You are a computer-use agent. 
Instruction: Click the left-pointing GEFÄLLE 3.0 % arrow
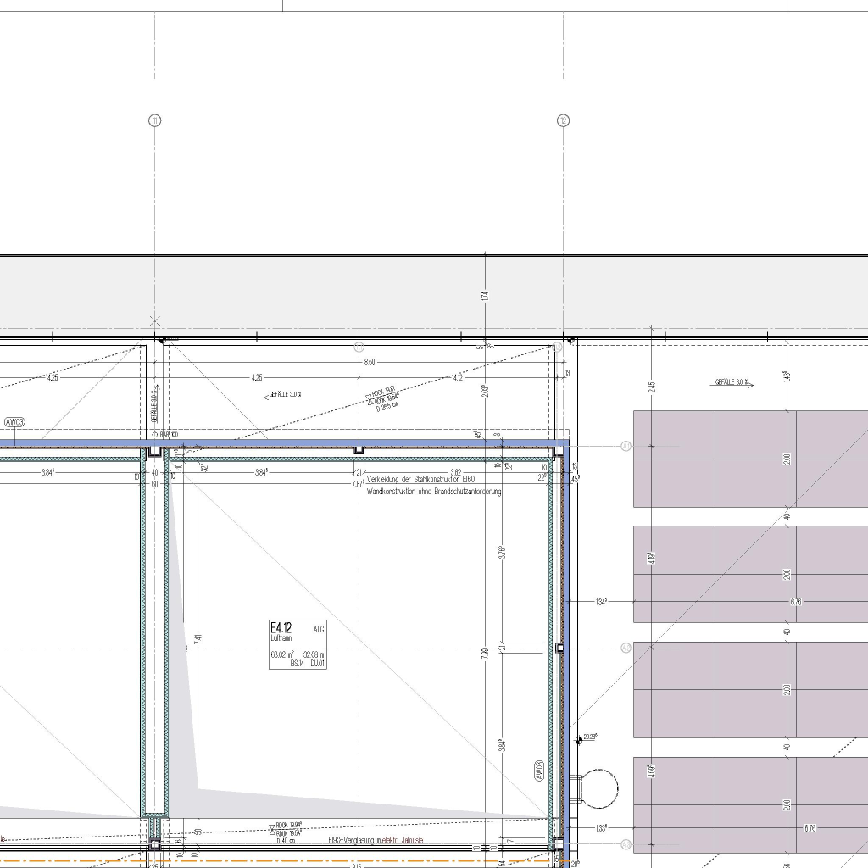283,395
